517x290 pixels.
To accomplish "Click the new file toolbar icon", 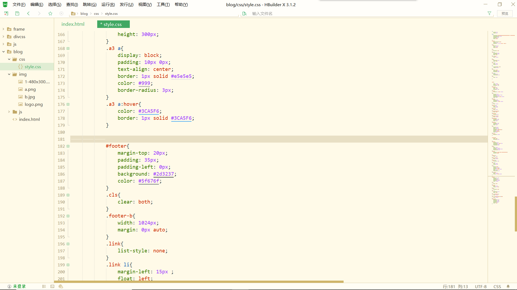I will tap(6, 13).
